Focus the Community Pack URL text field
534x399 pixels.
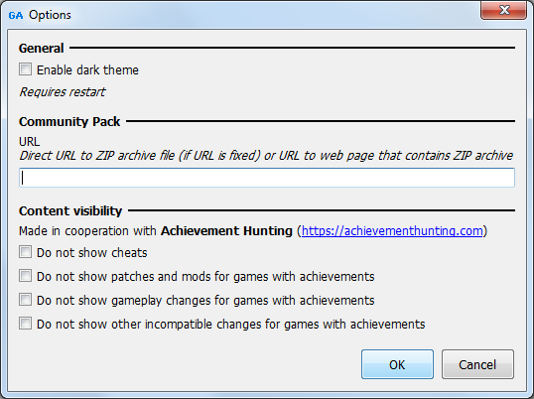pyautogui.click(x=267, y=178)
